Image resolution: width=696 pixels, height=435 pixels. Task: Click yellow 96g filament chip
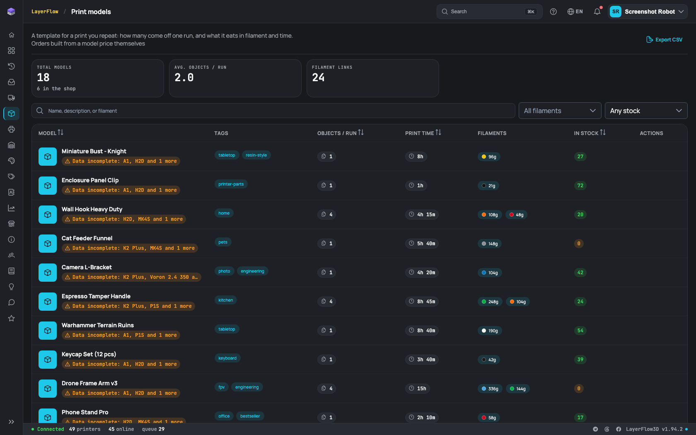(x=489, y=157)
